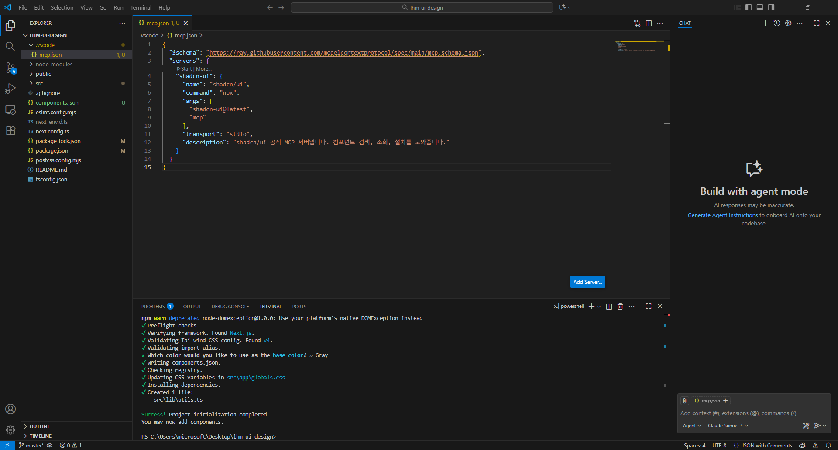Screen dimensions: 838x450
Task: Open the Agent mode dropdown
Action: 692,426
